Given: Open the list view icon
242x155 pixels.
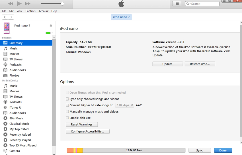Looking at the screenshot, I should [177, 4].
